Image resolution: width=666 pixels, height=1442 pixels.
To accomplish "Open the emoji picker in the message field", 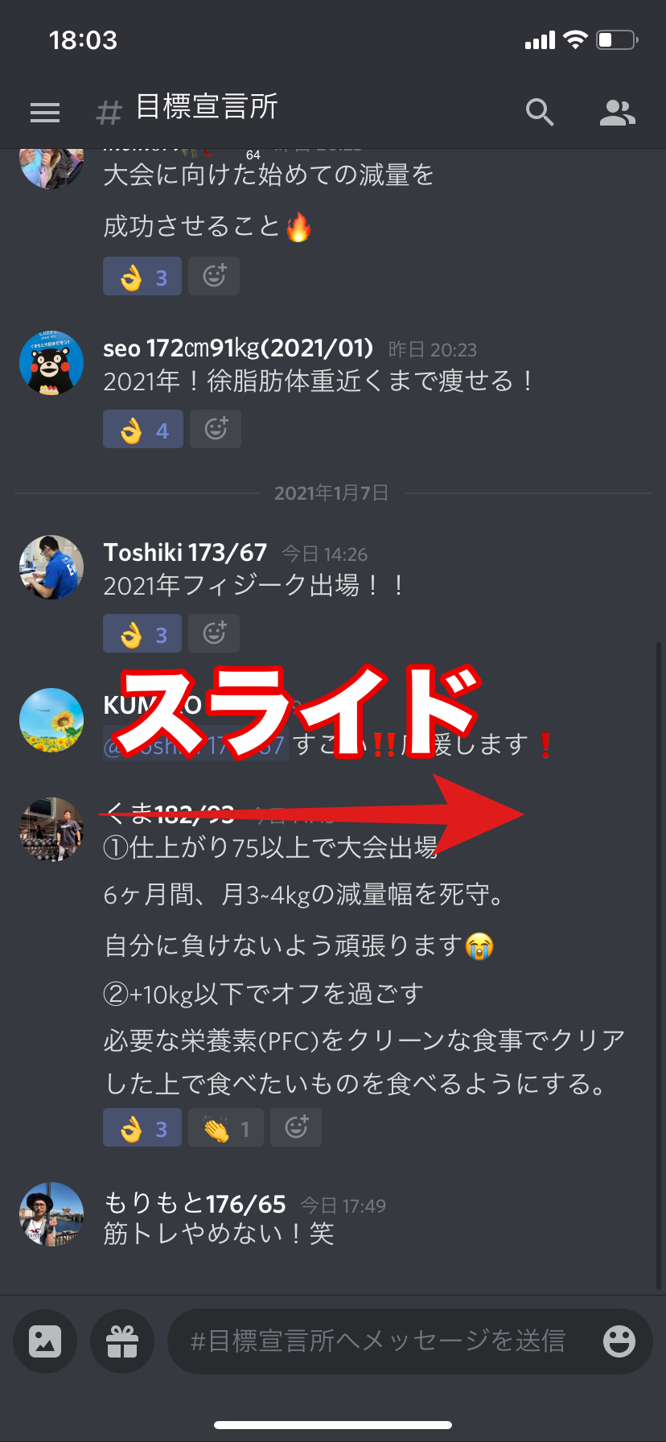I will (x=619, y=1341).
